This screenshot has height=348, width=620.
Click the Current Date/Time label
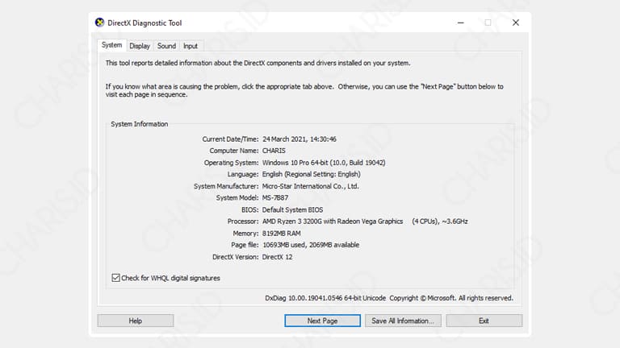tap(230, 139)
